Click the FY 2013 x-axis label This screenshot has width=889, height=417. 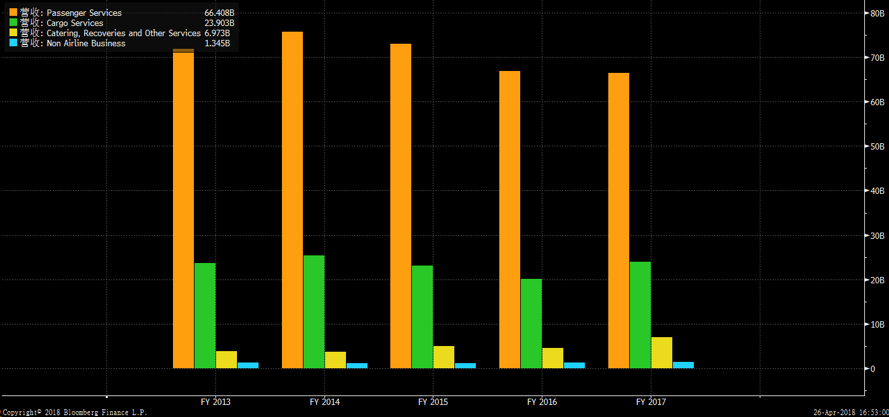(216, 402)
